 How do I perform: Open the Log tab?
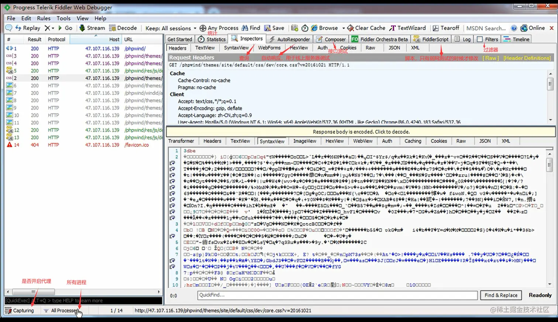(x=463, y=39)
